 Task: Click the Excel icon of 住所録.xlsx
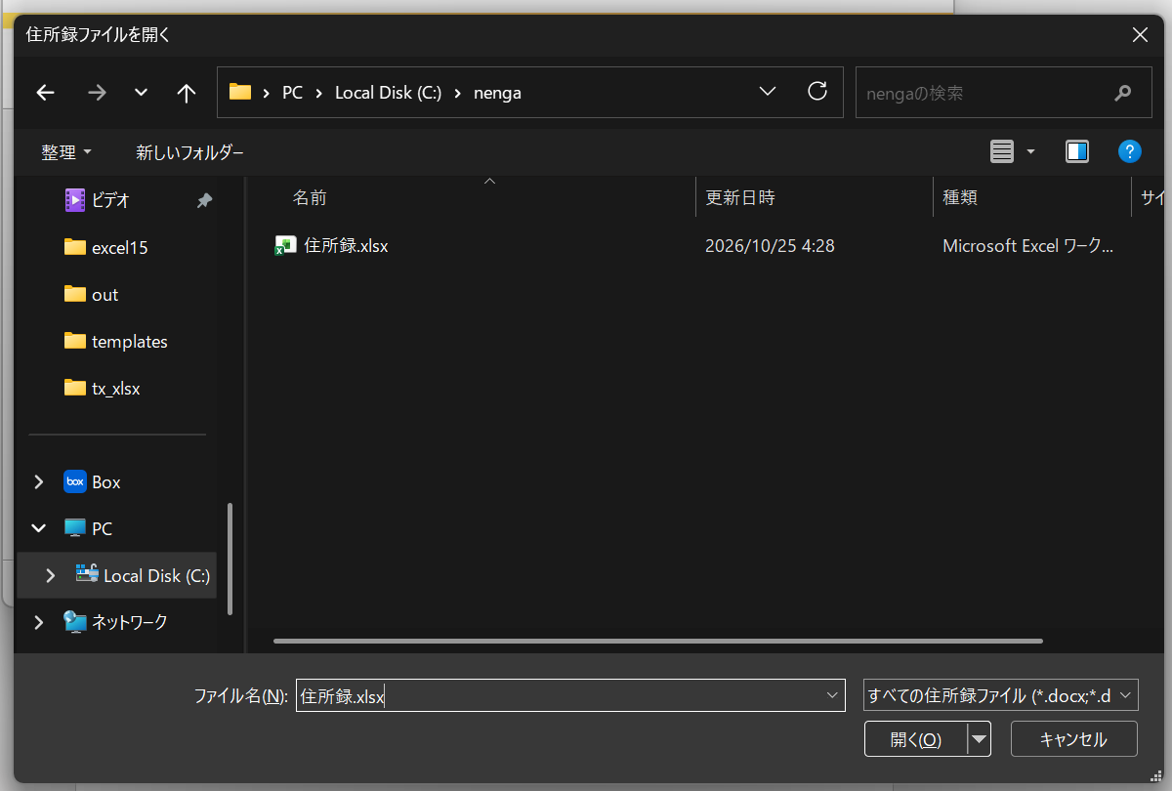point(285,246)
